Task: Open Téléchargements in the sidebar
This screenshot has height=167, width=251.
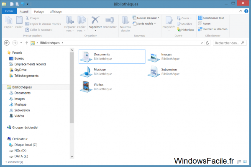Action: coord(24,76)
